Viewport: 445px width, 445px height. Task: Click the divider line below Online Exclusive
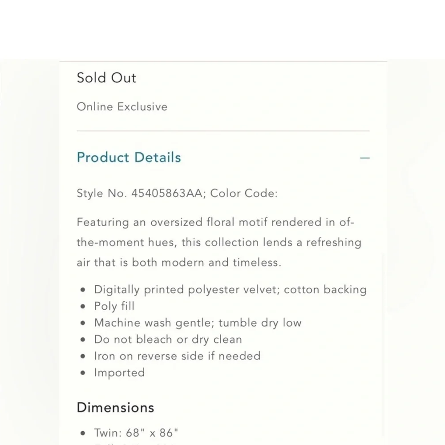point(223,131)
